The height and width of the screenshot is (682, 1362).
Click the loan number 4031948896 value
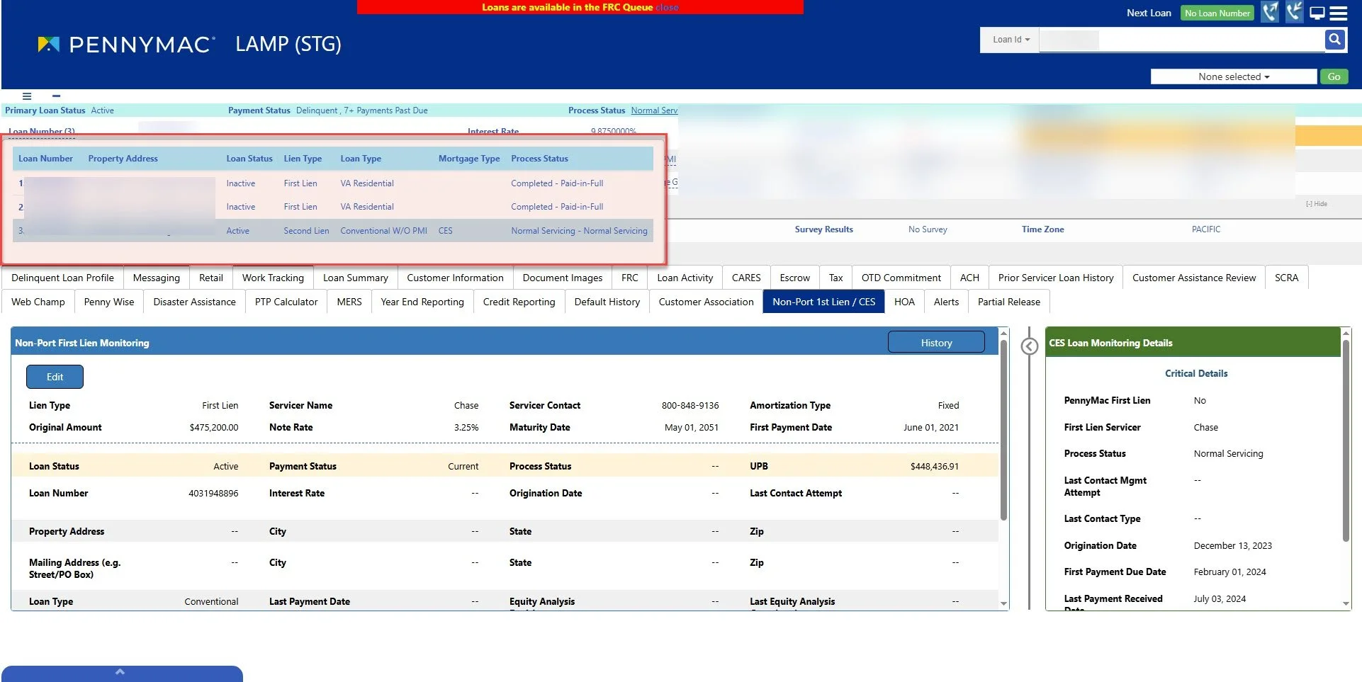(213, 494)
